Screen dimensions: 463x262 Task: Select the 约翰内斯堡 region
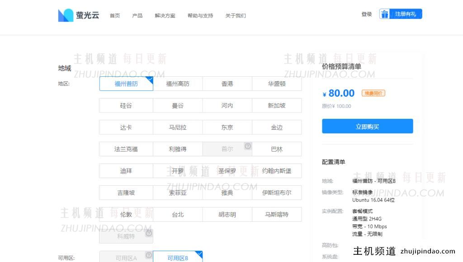pyautogui.click(x=277, y=171)
